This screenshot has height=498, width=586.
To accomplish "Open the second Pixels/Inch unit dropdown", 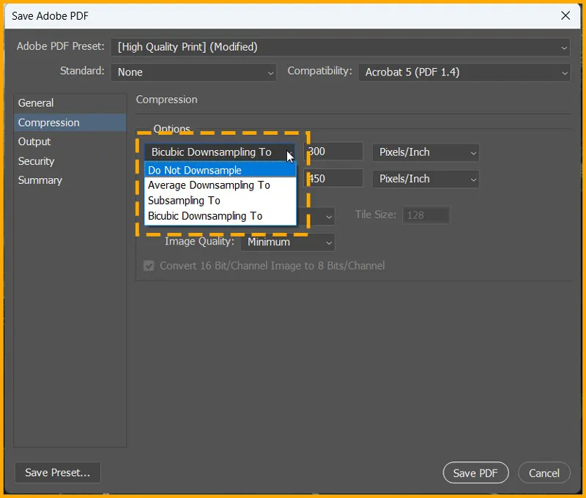I will (425, 179).
